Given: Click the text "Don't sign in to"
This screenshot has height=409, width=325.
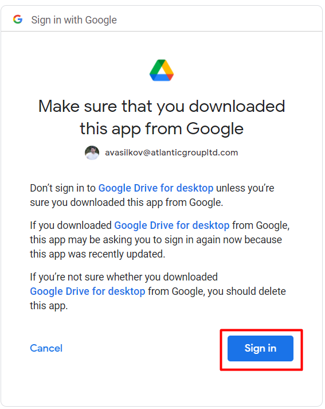Looking at the screenshot, I should (63, 188).
